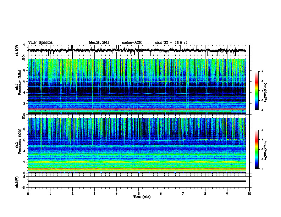Click the ch.3 flat black voltage trace
The width and height of the screenshot is (281, 217).
coord(137,182)
